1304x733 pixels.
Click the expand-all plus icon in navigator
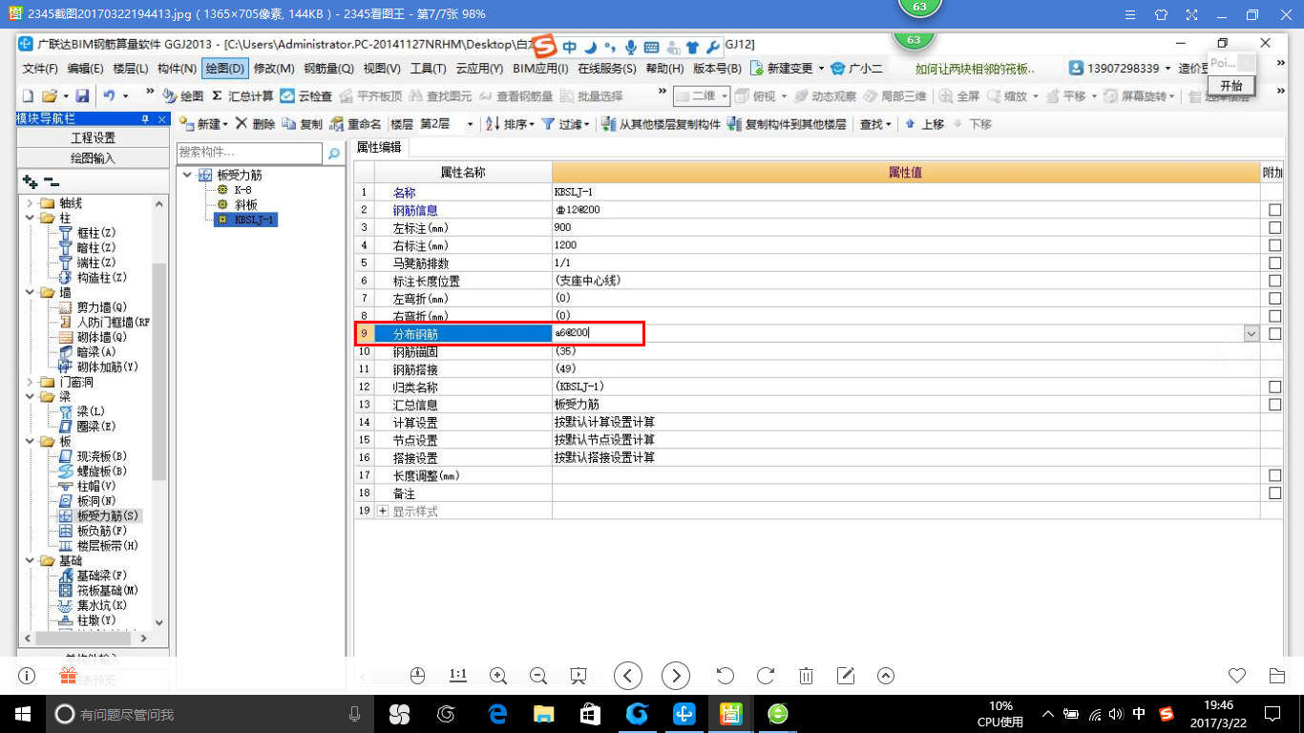tap(31, 181)
